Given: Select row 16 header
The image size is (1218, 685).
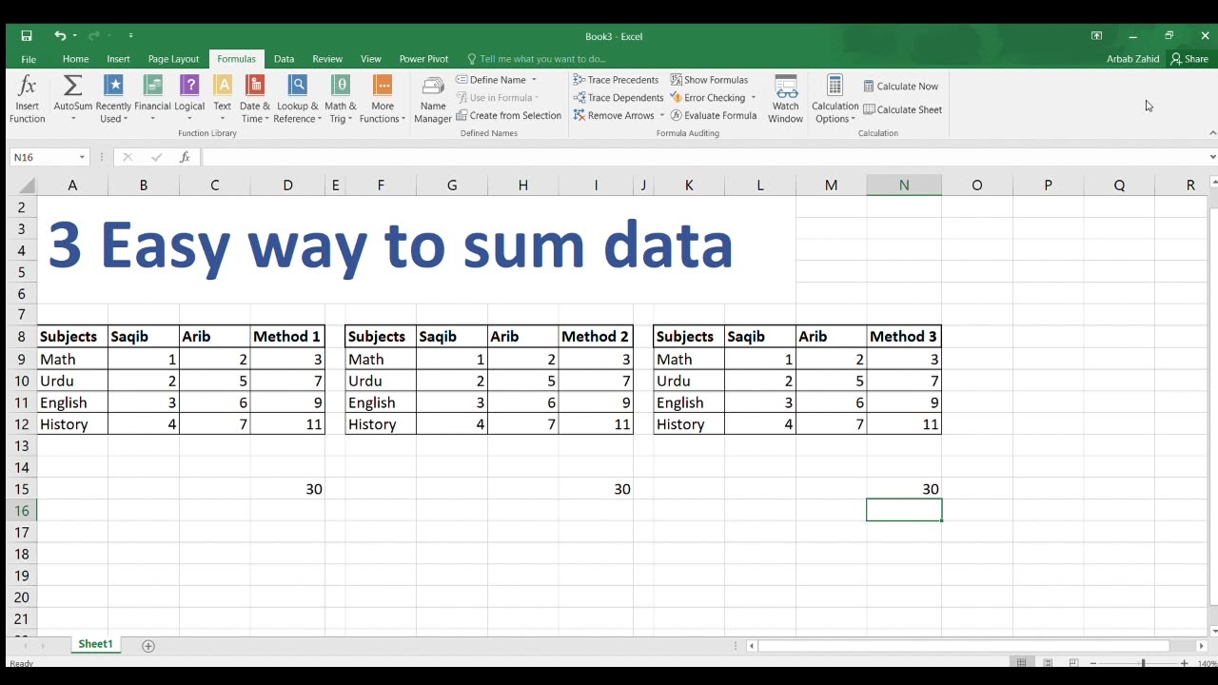Looking at the screenshot, I should [22, 511].
